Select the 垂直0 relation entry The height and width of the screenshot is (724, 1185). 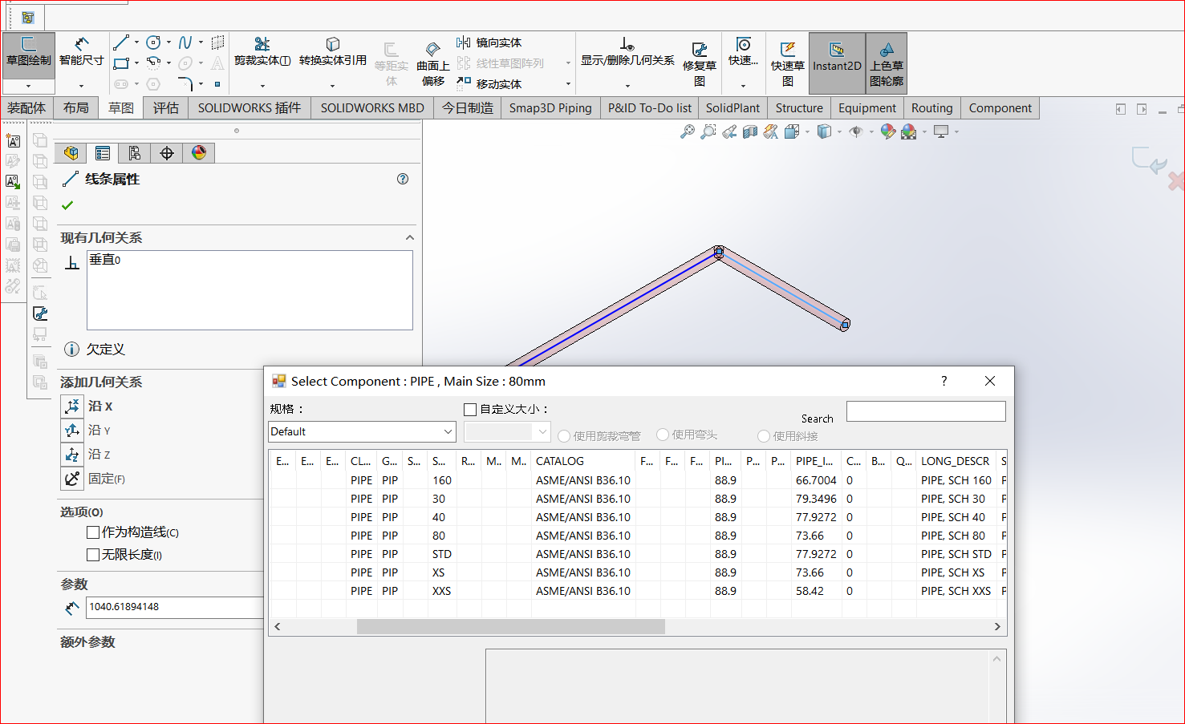point(105,260)
